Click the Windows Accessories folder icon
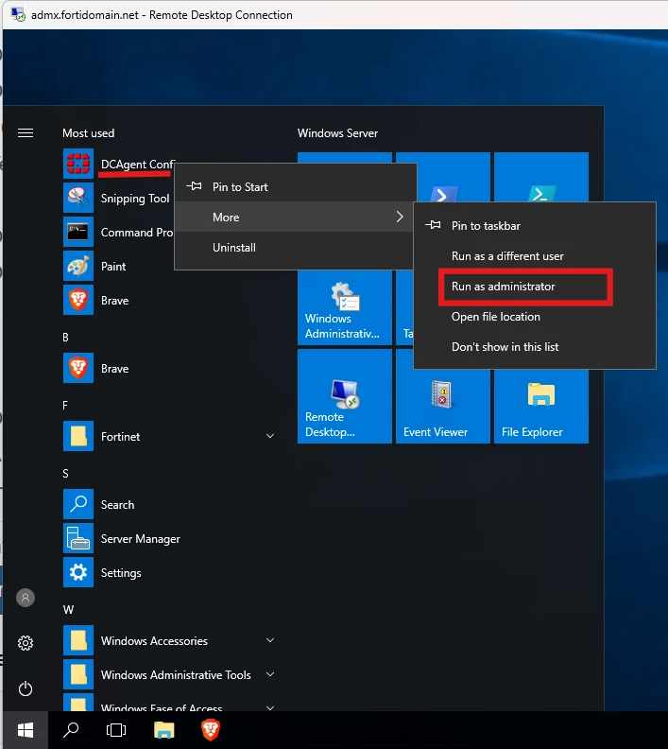Screen dimensions: 668x749 [x=78, y=640]
